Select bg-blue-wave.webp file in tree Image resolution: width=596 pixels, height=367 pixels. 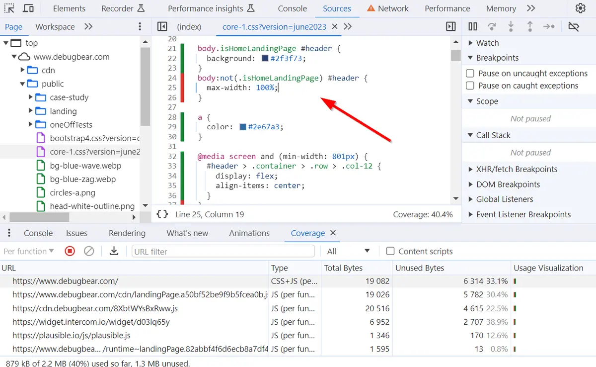point(79,166)
